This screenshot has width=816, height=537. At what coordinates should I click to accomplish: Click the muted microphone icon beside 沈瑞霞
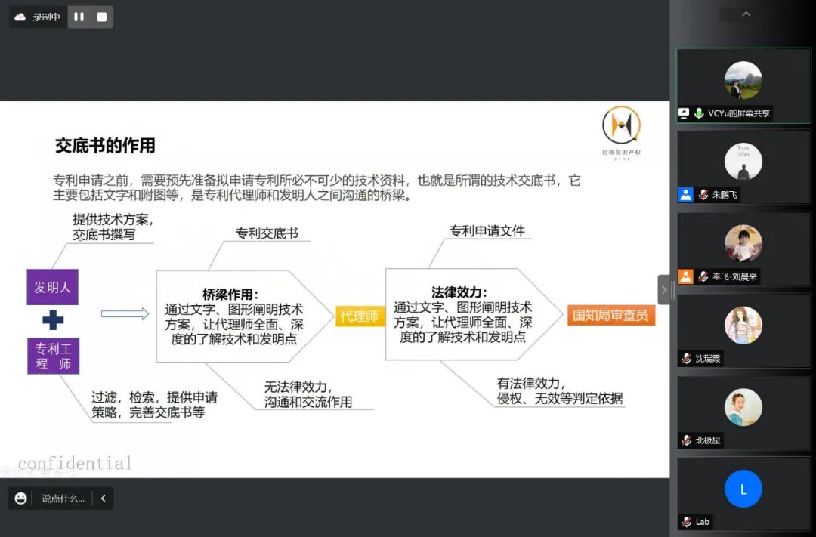(x=687, y=359)
